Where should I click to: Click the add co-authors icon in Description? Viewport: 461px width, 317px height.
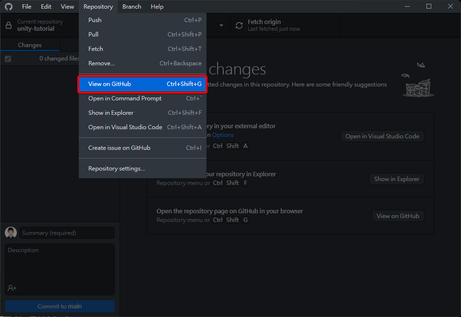tap(12, 288)
